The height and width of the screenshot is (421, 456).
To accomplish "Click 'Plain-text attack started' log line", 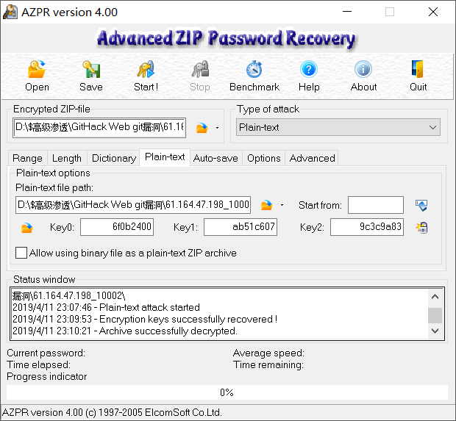I will click(106, 307).
